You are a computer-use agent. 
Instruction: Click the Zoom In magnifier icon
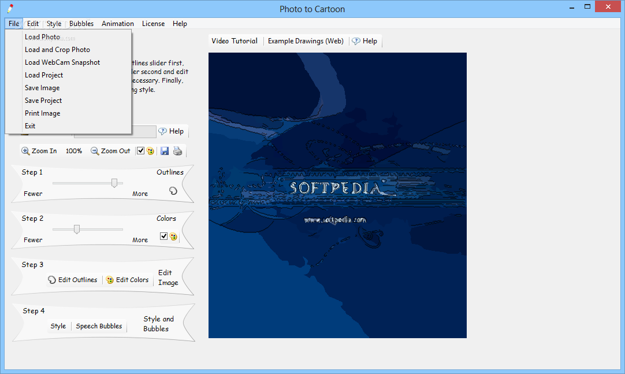tap(25, 151)
